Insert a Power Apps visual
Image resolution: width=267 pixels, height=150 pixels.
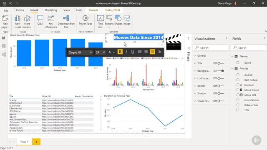pyautogui.click(x=86, y=20)
